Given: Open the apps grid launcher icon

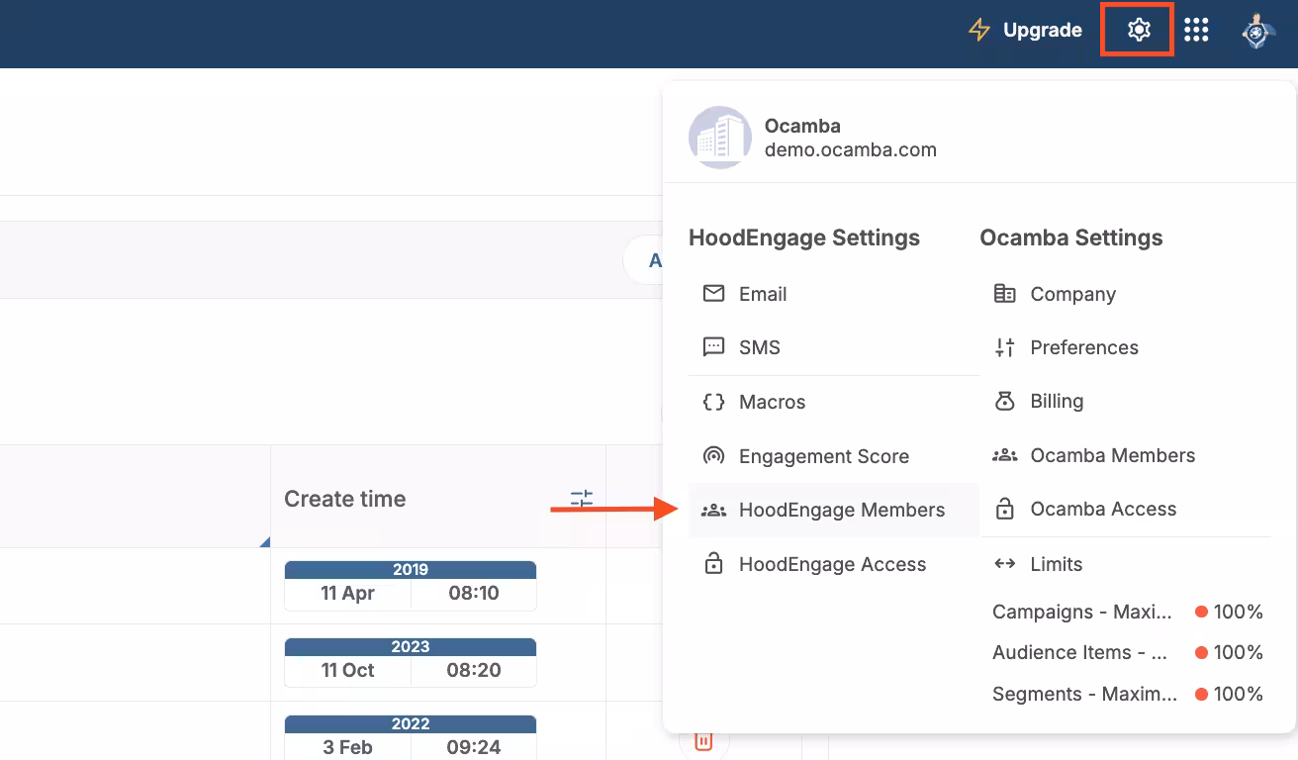Looking at the screenshot, I should (x=1196, y=30).
